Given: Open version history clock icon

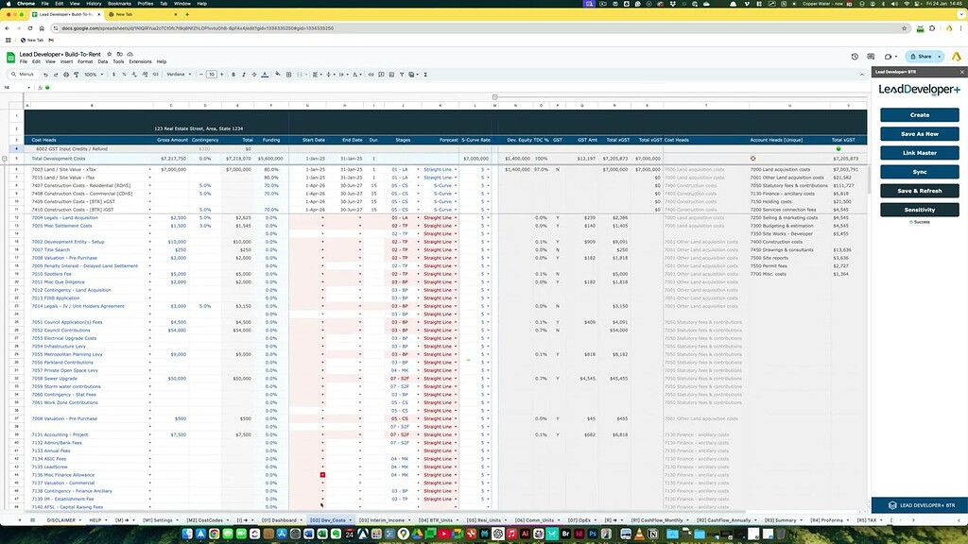Looking at the screenshot, I should [855, 56].
